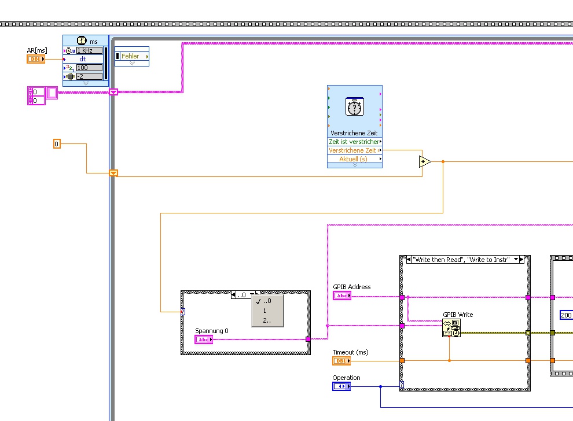Click the Aktuell (s) output
The width and height of the screenshot is (573, 421).
[354, 159]
